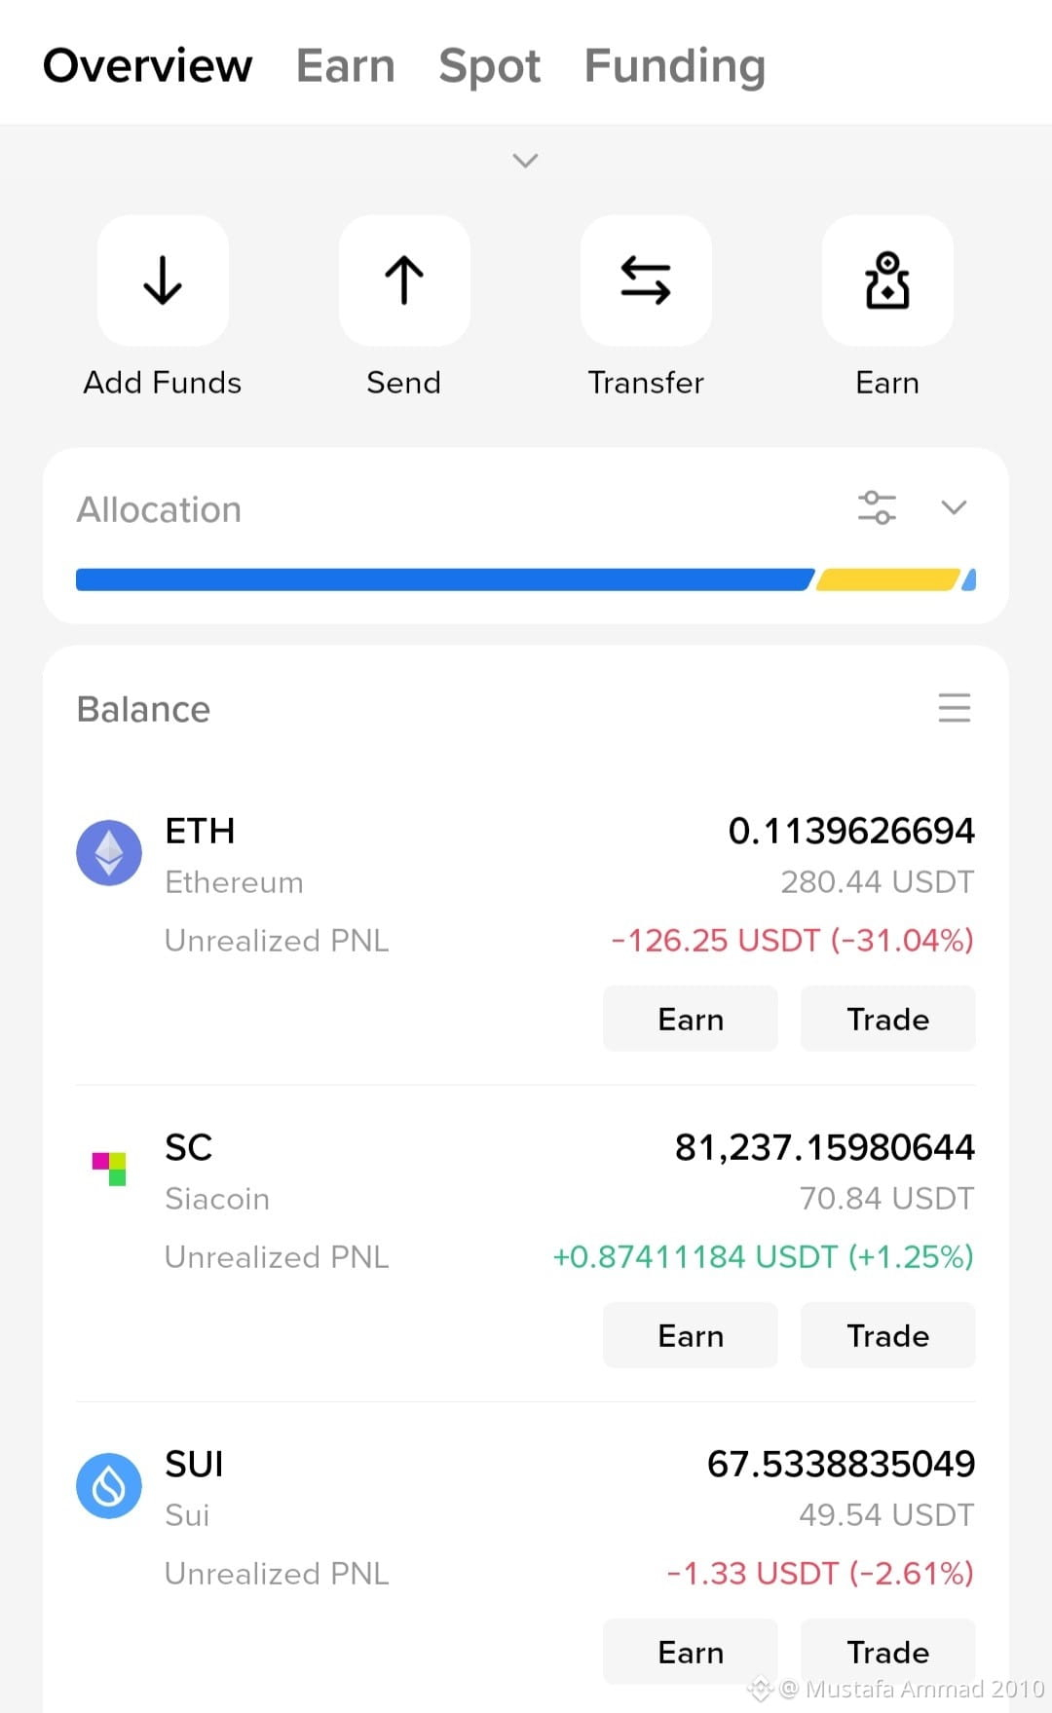Open the Earn quick-action icon
Viewport: 1052px width, 1713px height.
pyautogui.click(x=887, y=280)
